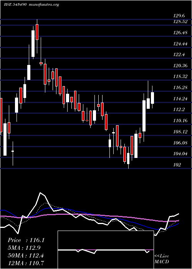This screenshot has width=192, height=269.
Task: Click the 120.36 price axis label
Action: pyautogui.click(x=180, y=66)
